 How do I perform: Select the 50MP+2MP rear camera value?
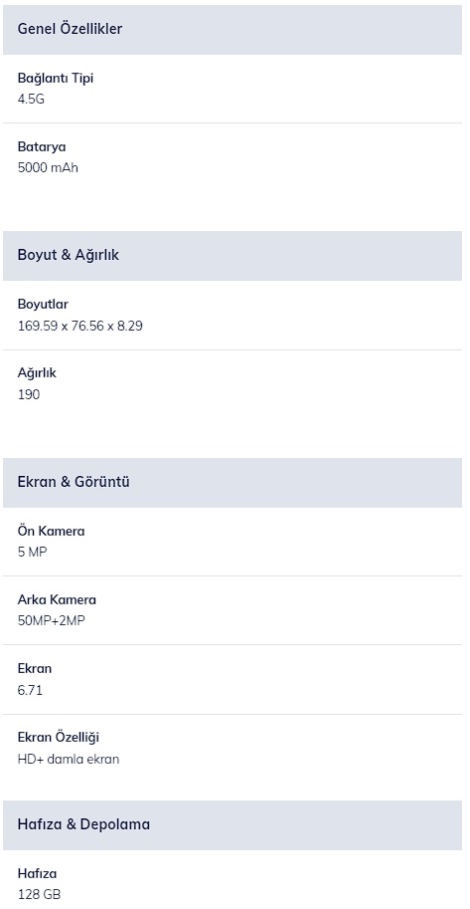click(x=52, y=621)
